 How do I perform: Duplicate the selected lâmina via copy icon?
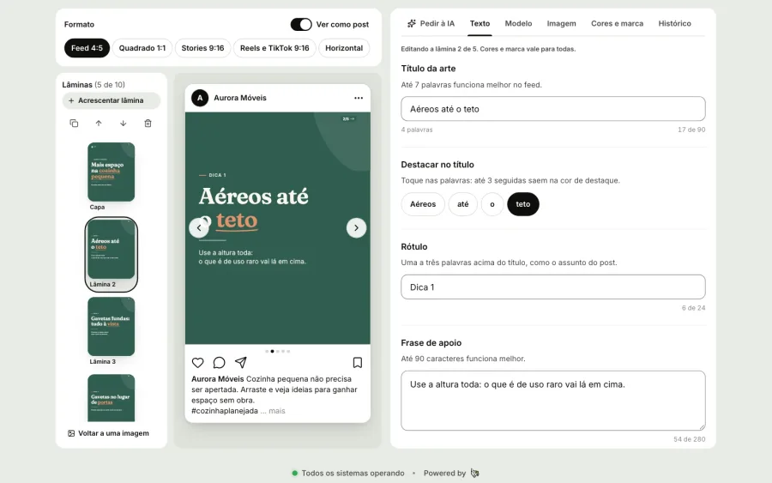pyautogui.click(x=74, y=123)
